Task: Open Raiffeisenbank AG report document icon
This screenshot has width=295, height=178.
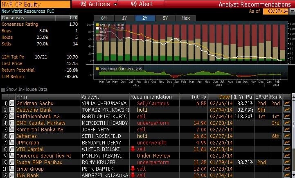Action: (12, 117)
